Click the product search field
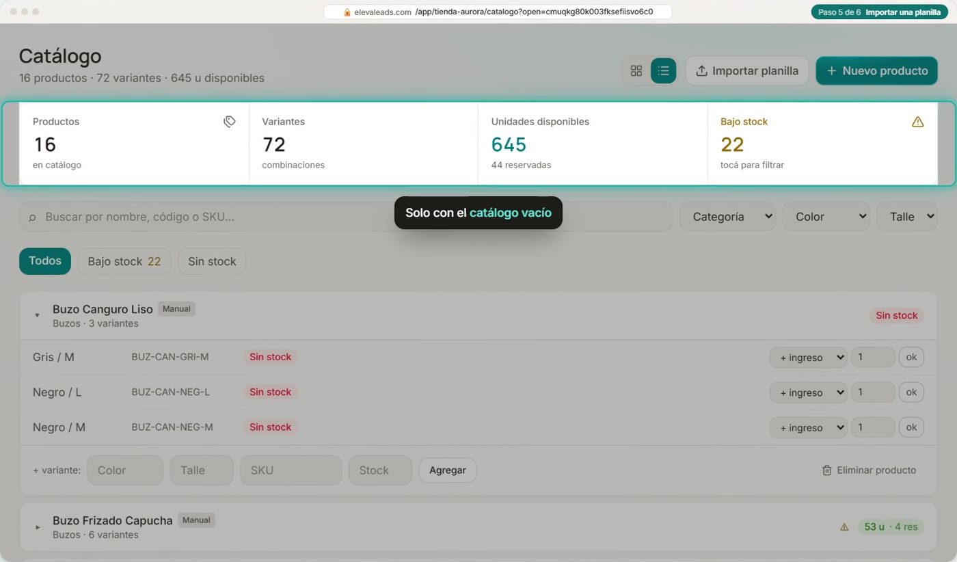Screen dimensions: 957x562 click(346, 217)
